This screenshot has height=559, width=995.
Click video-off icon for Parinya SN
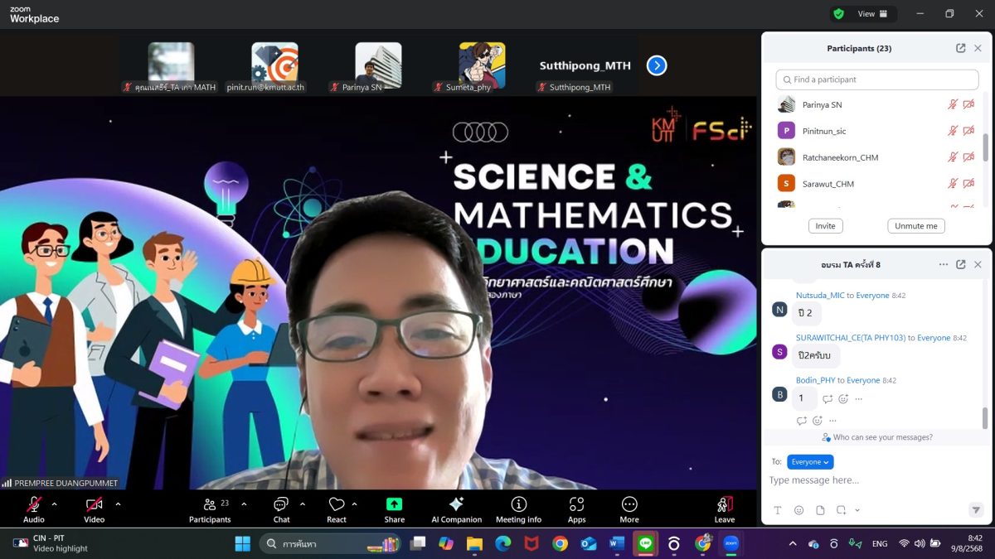[968, 105]
